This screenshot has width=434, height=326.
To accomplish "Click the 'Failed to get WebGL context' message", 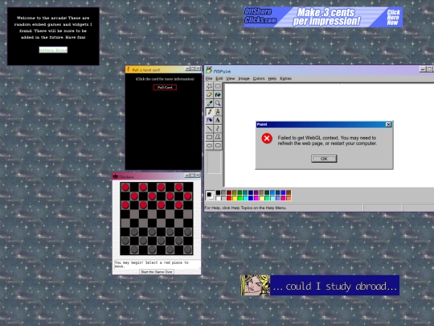I will tap(327, 141).
